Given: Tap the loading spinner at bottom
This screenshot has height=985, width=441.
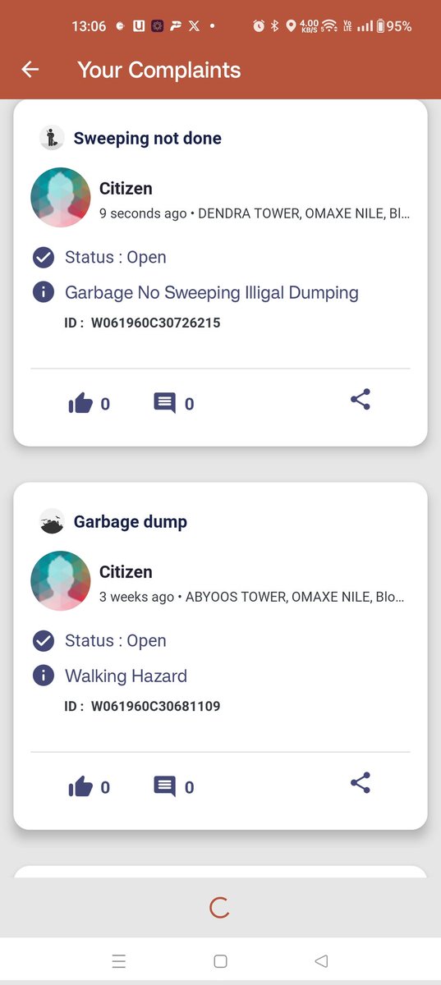Looking at the screenshot, I should click(x=219, y=907).
